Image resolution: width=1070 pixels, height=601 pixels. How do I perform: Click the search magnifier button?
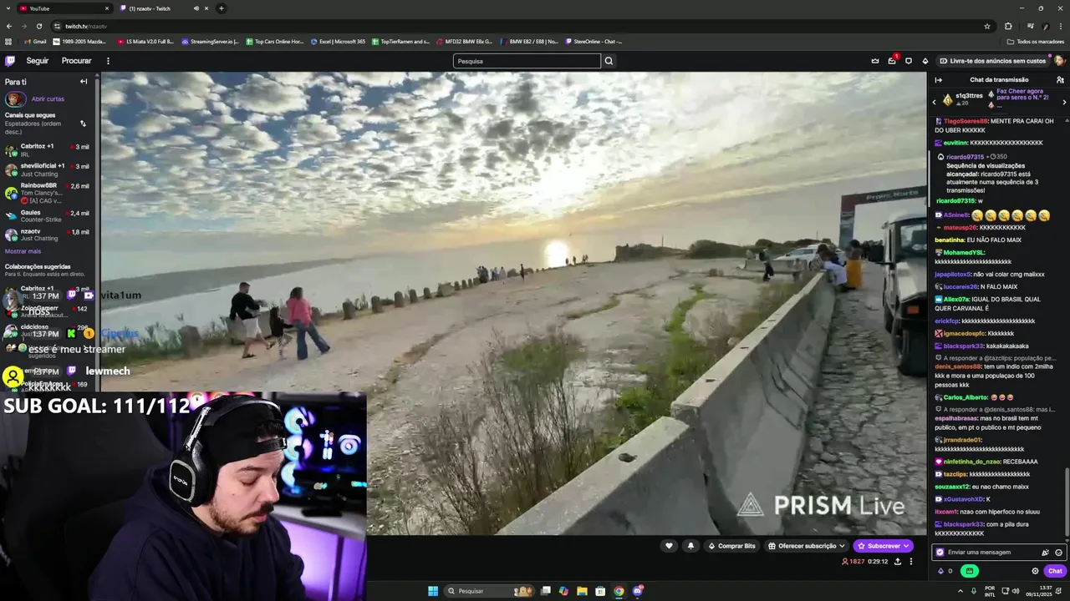point(609,61)
